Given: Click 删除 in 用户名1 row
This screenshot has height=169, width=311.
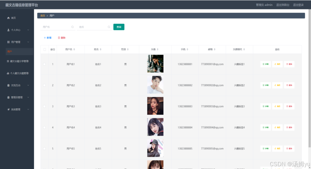Looking at the screenshot, I should [289, 64].
